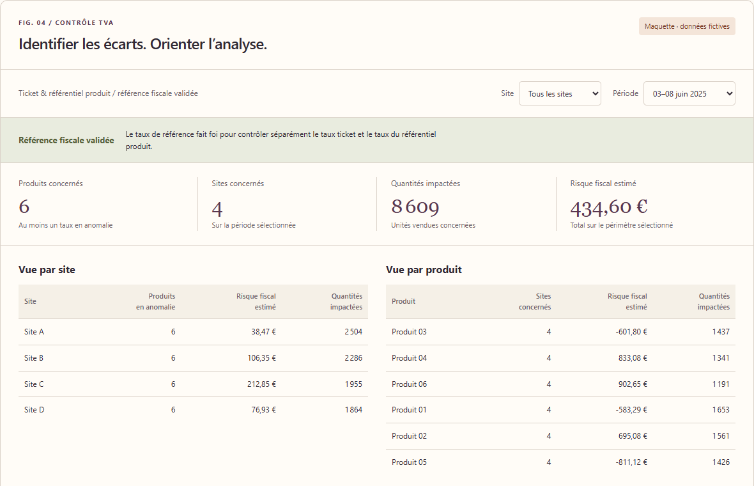Click the 'Produit 03' row label

[x=409, y=331]
